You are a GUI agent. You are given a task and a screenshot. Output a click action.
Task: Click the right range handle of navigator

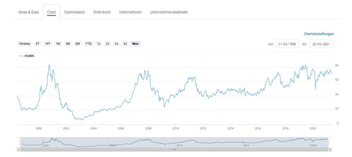pyautogui.click(x=328, y=142)
